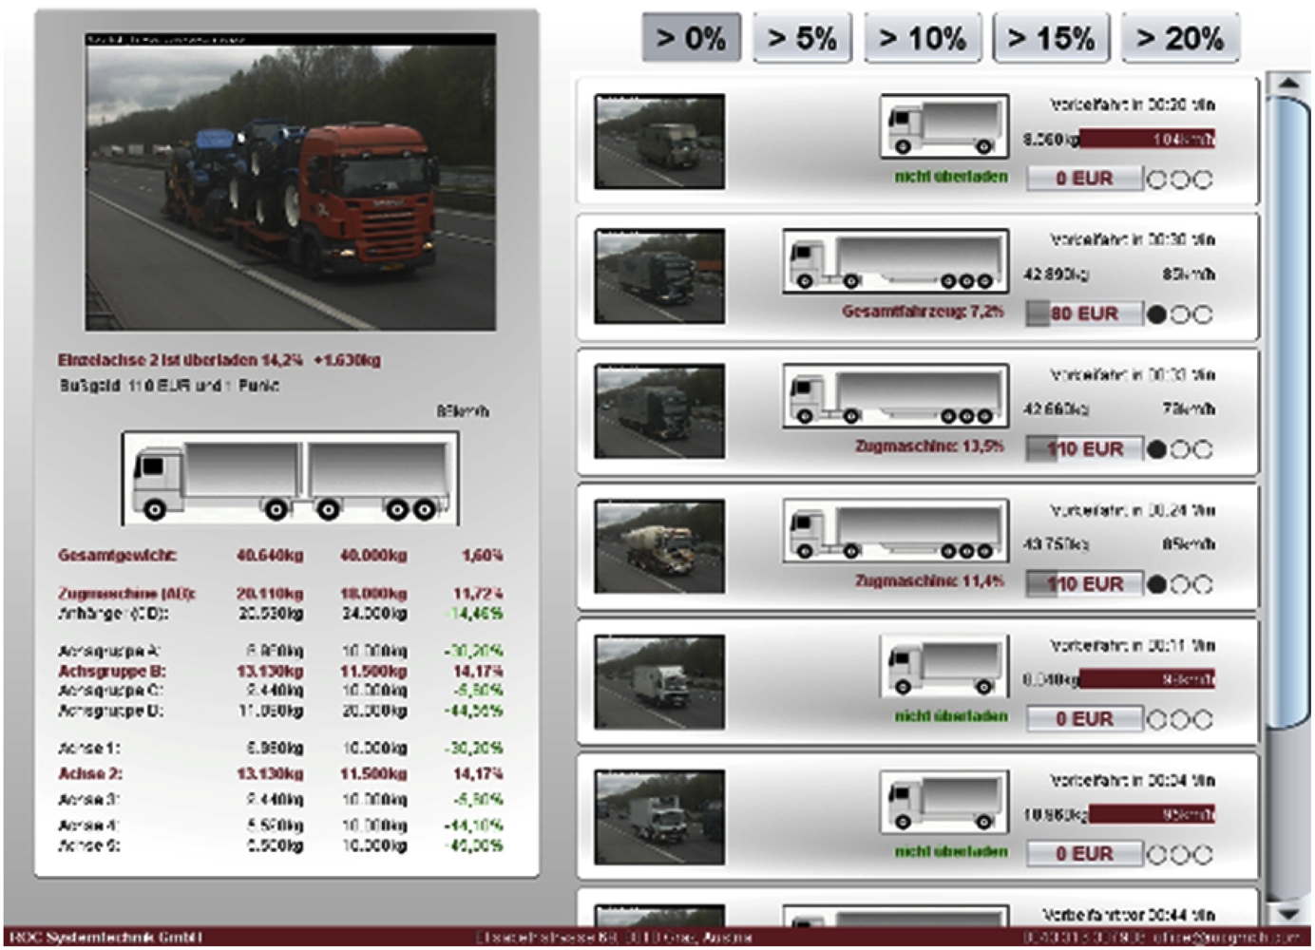
Task: Open thumbnail of the cement mixer truck
Action: pyautogui.click(x=659, y=546)
